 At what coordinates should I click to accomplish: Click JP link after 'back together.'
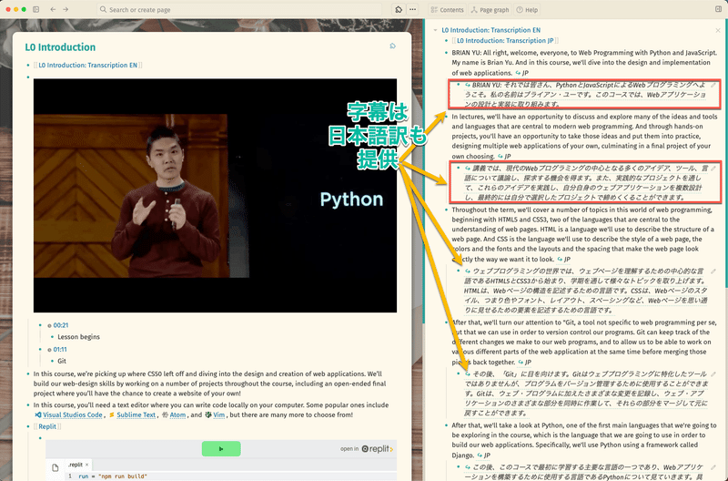pyautogui.click(x=525, y=363)
